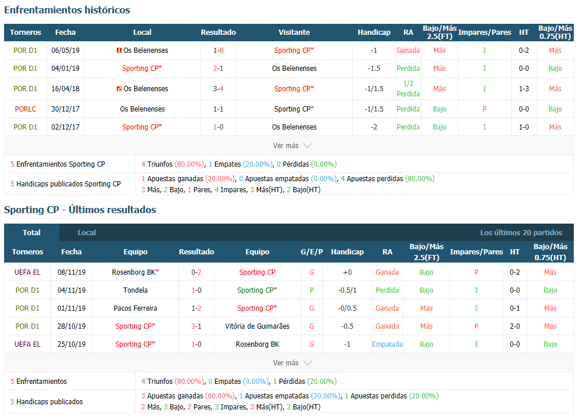Click the date 16/04/18
This screenshot has width=586, height=417.
point(65,89)
